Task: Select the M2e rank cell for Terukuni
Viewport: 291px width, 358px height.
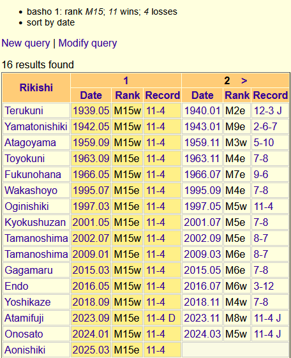Action: point(237,111)
